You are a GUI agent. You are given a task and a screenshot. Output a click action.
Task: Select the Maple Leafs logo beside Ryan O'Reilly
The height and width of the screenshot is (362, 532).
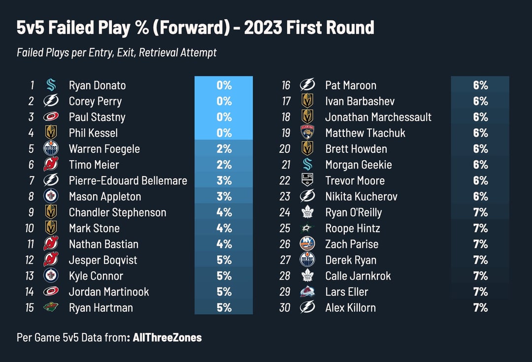coord(307,213)
